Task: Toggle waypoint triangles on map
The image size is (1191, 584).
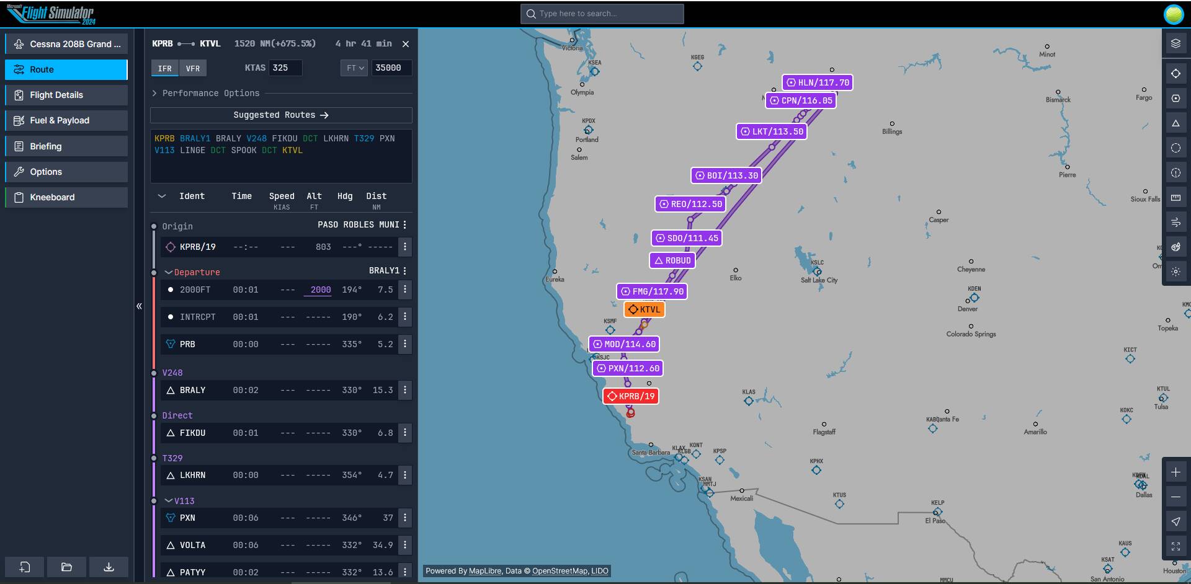Action: pyautogui.click(x=1175, y=123)
